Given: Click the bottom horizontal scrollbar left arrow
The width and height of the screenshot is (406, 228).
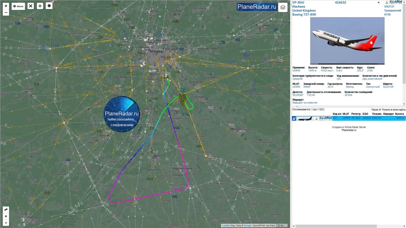Looking at the screenshot, I should 293,226.
